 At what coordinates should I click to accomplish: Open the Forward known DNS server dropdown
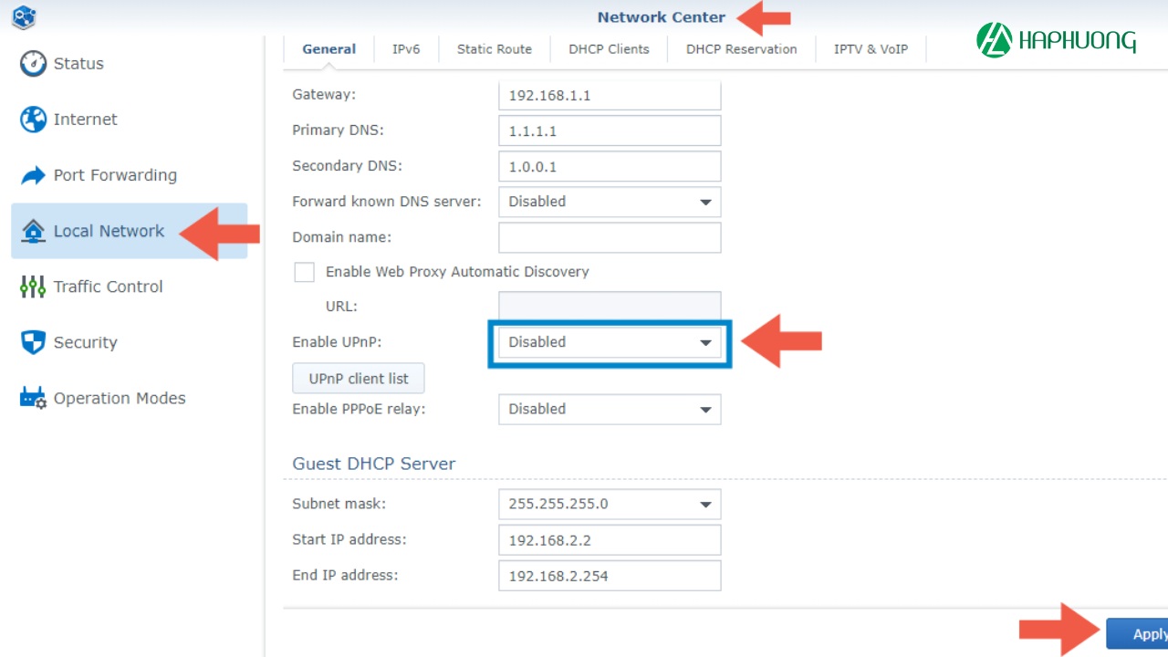click(x=610, y=202)
